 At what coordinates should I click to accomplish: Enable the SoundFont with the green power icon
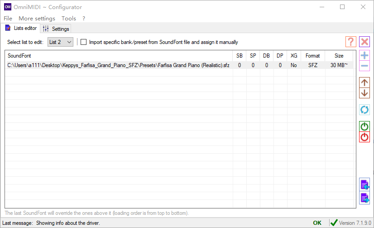tap(364, 126)
